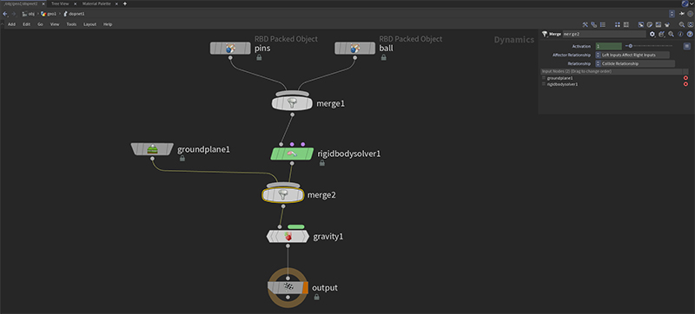
Task: Click the parameter pane magnifier icon
Action: pos(672,34)
